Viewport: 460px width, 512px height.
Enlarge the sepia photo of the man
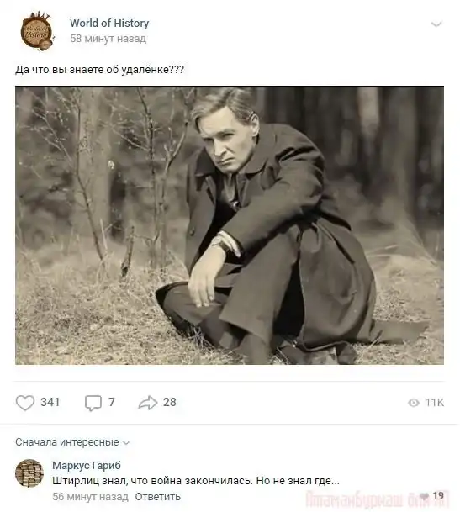(230, 225)
